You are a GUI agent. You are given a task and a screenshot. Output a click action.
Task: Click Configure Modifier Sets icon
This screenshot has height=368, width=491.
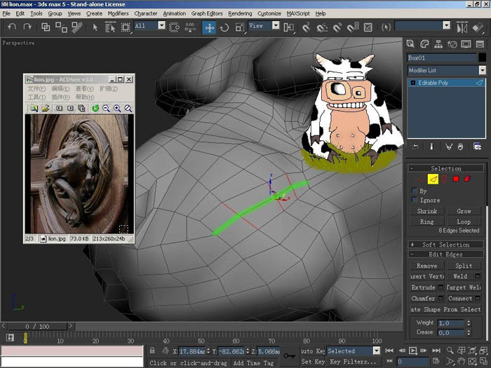[x=477, y=146]
